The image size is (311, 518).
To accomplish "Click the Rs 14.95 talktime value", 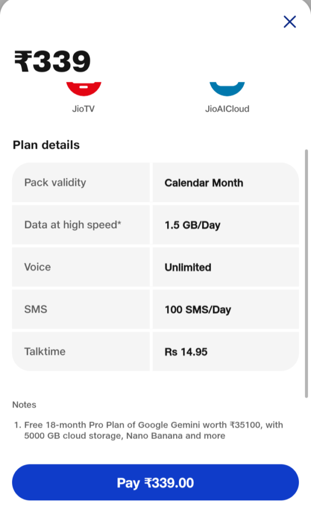I will pos(186,352).
